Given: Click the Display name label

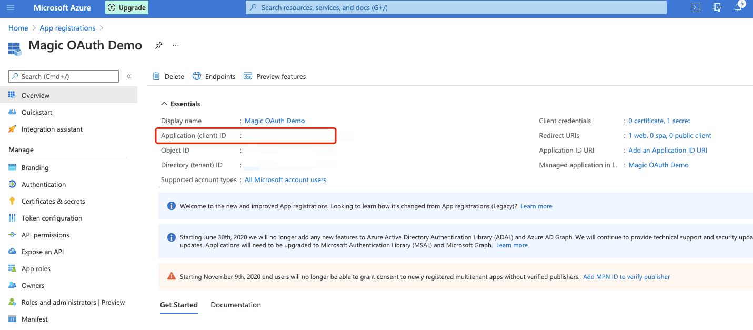Looking at the screenshot, I should (181, 121).
